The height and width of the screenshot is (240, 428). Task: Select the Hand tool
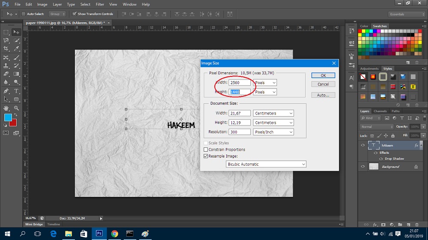click(x=6, y=108)
